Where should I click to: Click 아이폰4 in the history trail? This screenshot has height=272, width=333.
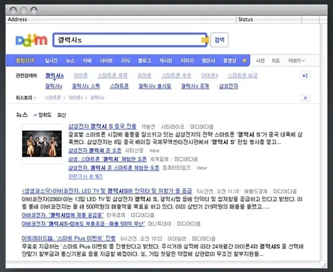tap(75, 98)
